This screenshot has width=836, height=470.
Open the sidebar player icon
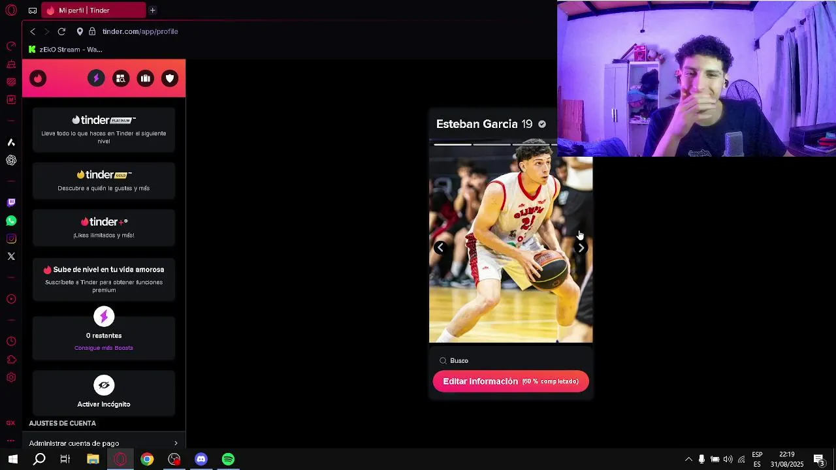pos(11,299)
